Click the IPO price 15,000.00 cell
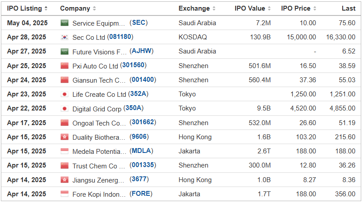Image resolution: width=363 pixels, height=202 pixels. [302, 37]
